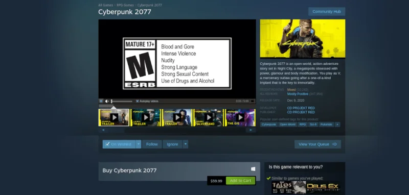This screenshot has width=409, height=195.
Task: Play the third trailer thumbnail
Action: (x=177, y=117)
